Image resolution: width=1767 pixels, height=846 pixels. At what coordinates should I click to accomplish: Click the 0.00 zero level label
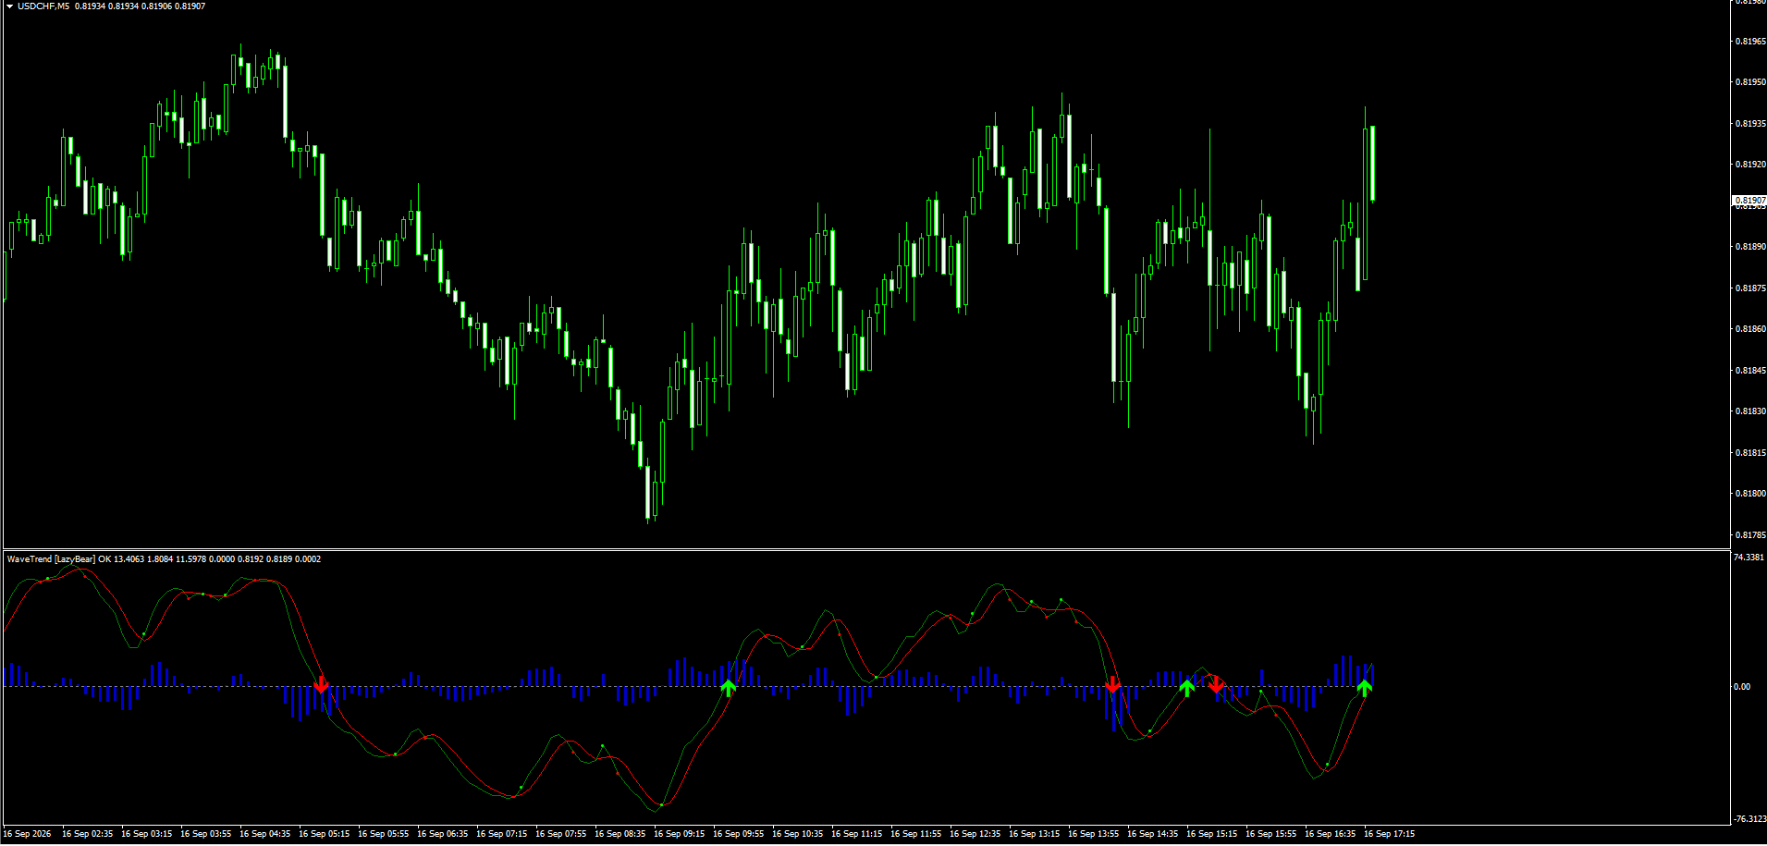pyautogui.click(x=1742, y=687)
